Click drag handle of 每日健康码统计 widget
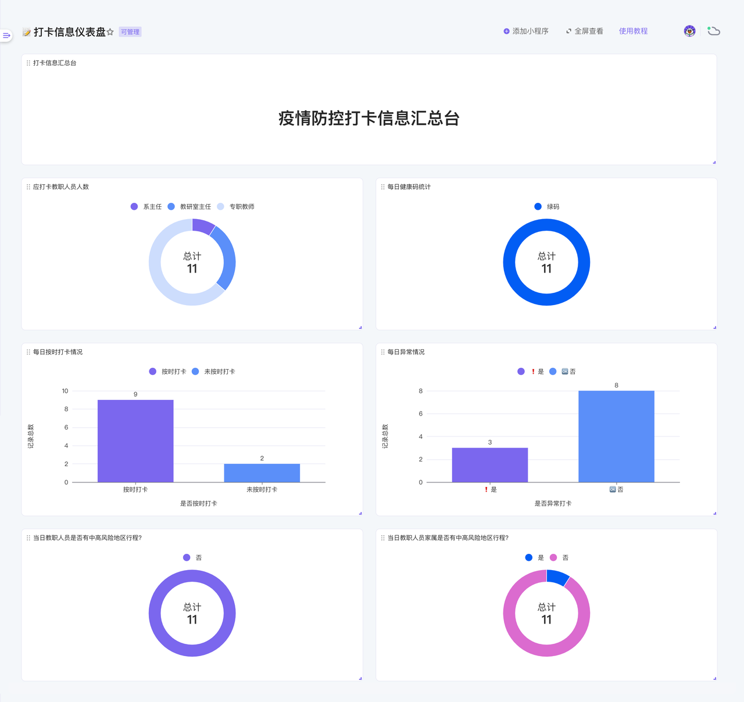 [382, 187]
